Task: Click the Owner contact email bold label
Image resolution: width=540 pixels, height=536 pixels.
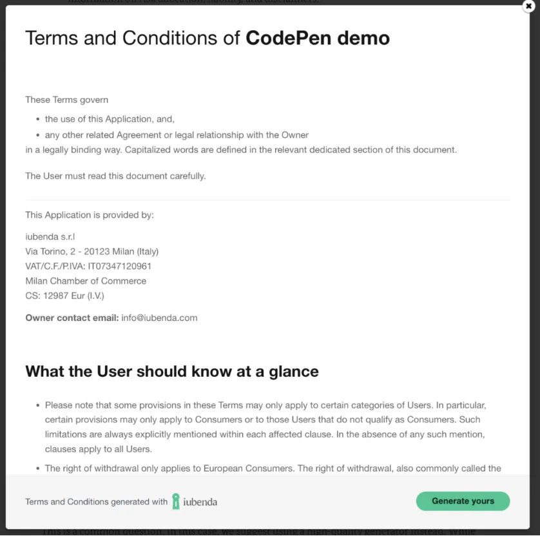Action: [72, 318]
